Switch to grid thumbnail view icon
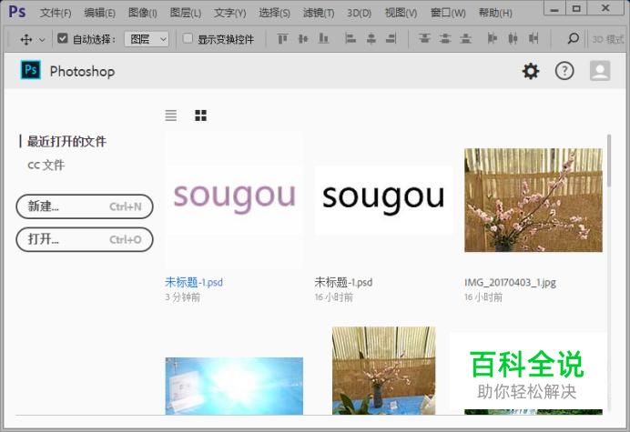Screen dimensions: 630x432 200,116
